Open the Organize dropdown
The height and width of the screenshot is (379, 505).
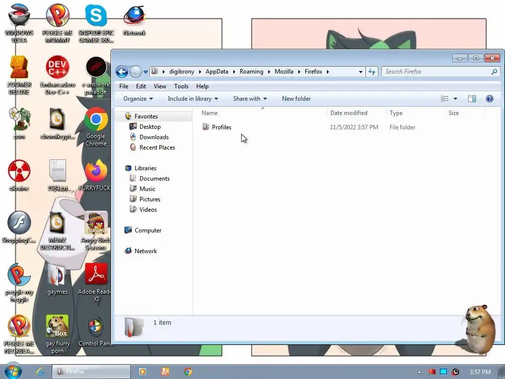coord(138,99)
